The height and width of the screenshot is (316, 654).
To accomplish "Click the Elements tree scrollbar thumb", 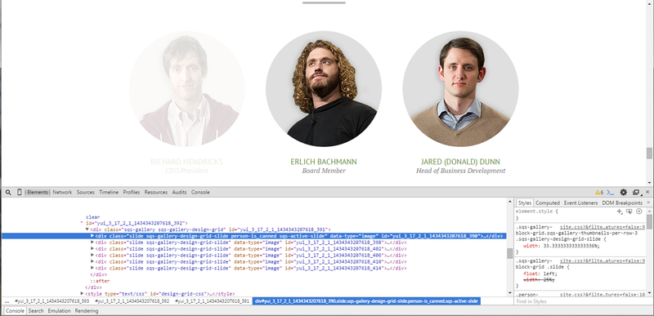I will (509, 253).
